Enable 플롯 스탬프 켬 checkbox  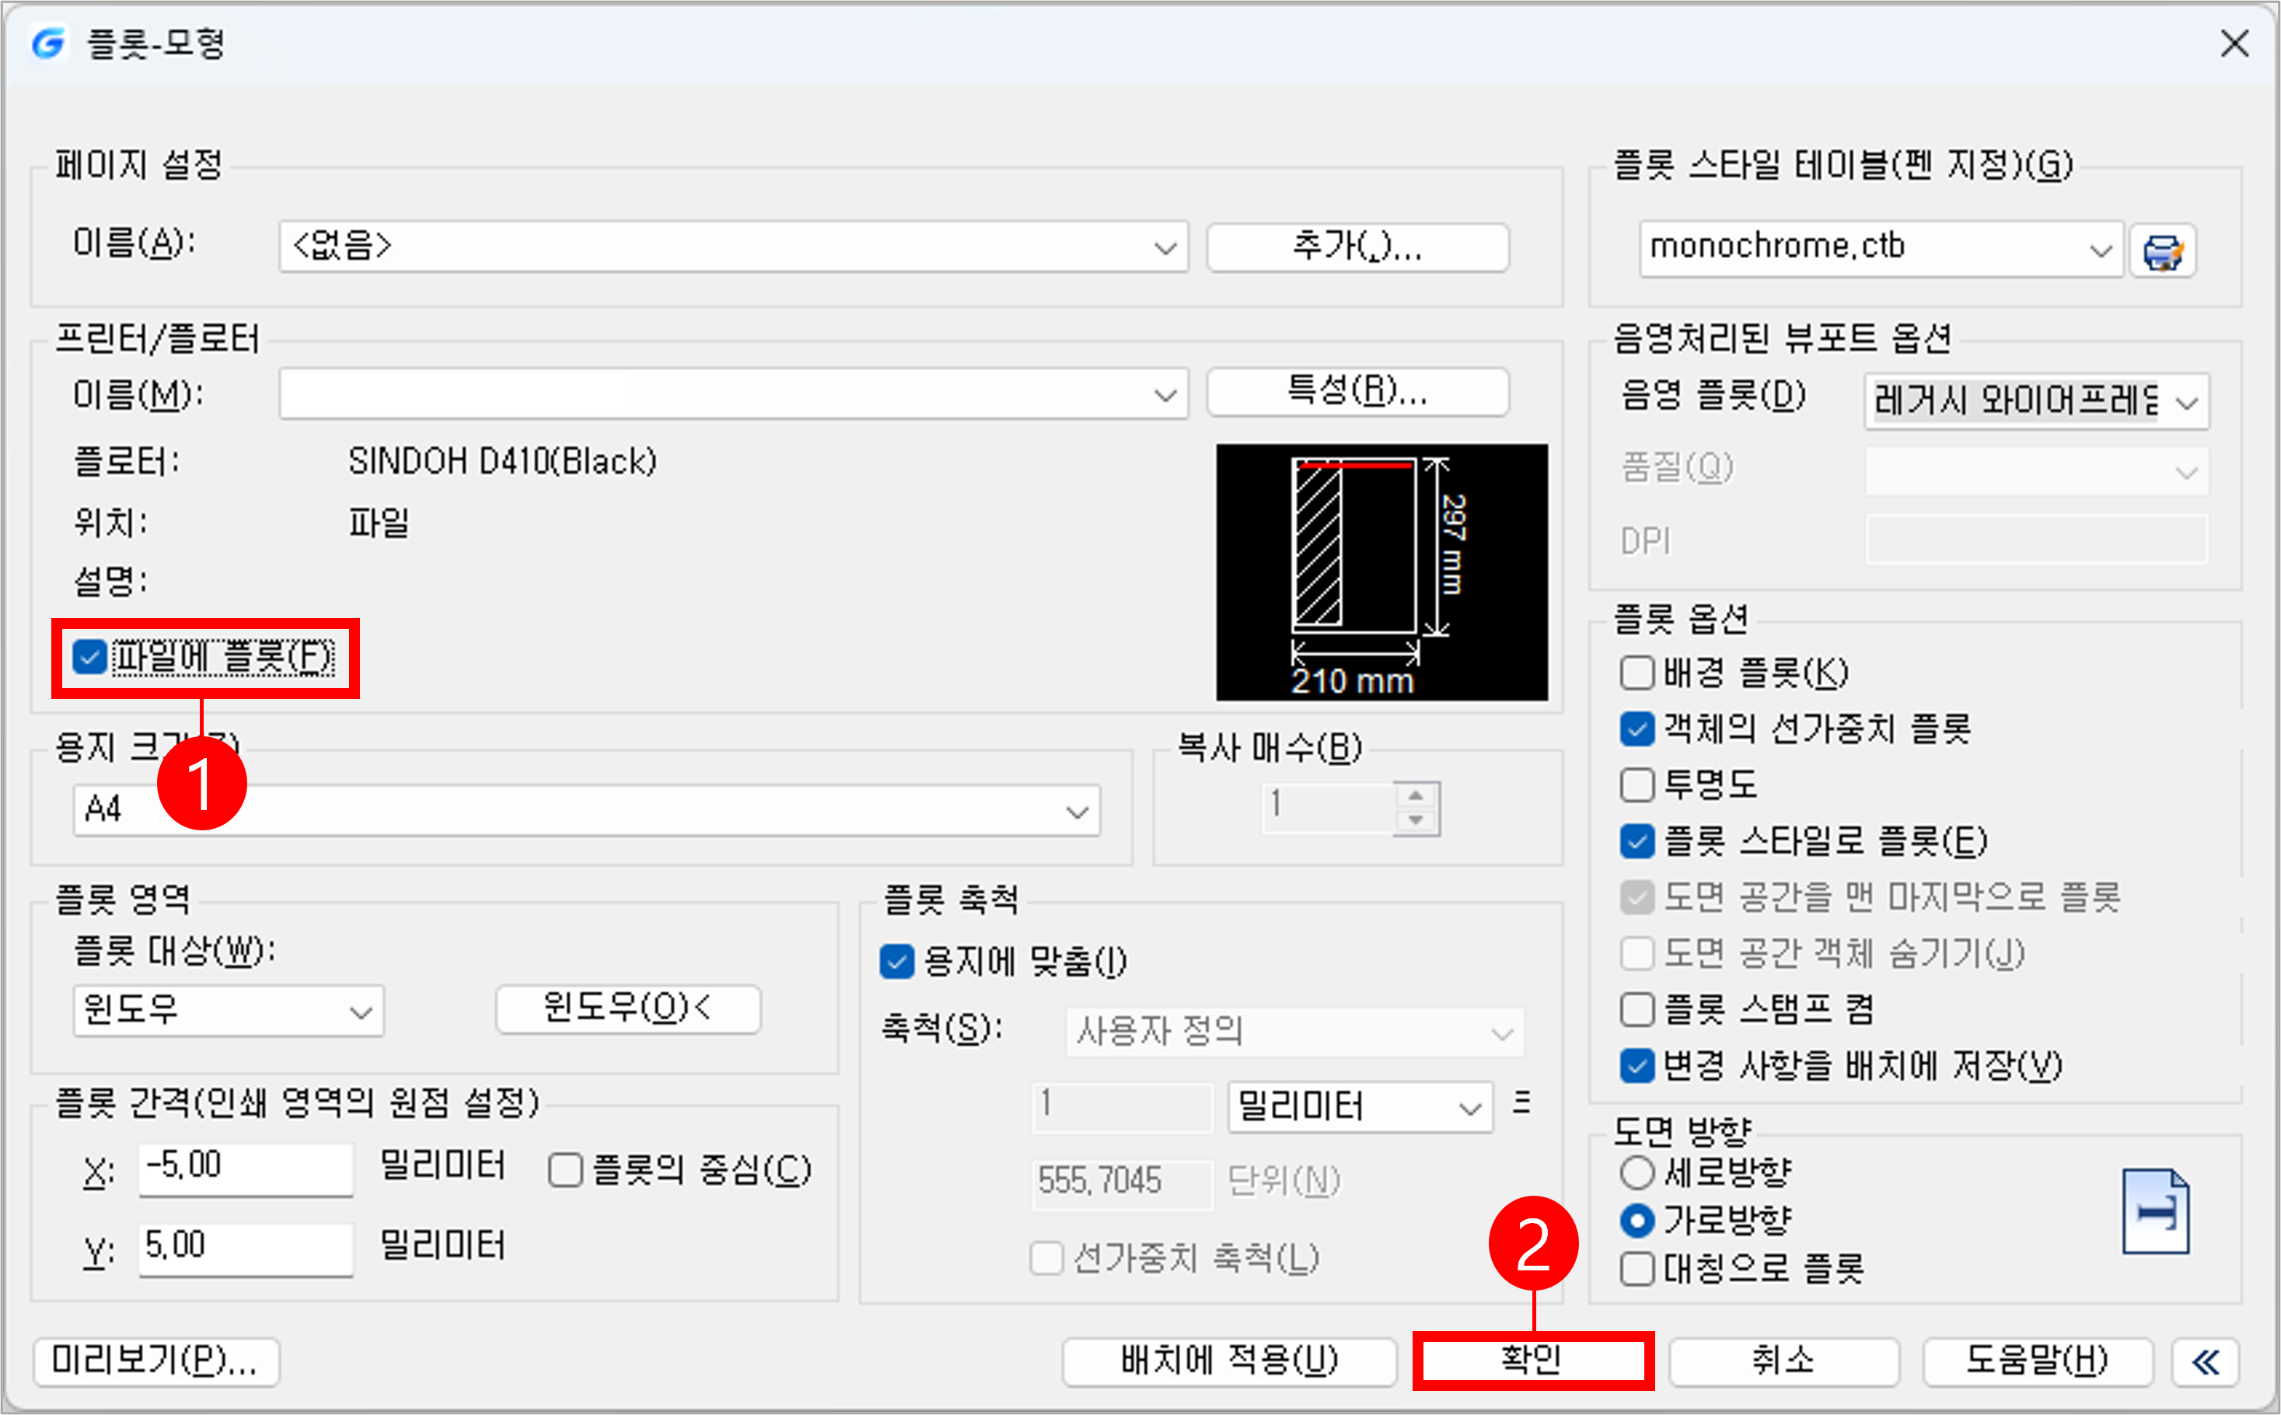click(x=1637, y=1009)
